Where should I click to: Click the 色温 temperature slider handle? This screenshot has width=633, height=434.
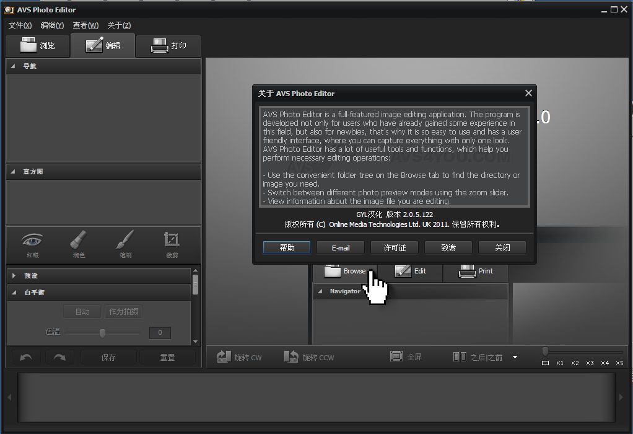tap(102, 333)
